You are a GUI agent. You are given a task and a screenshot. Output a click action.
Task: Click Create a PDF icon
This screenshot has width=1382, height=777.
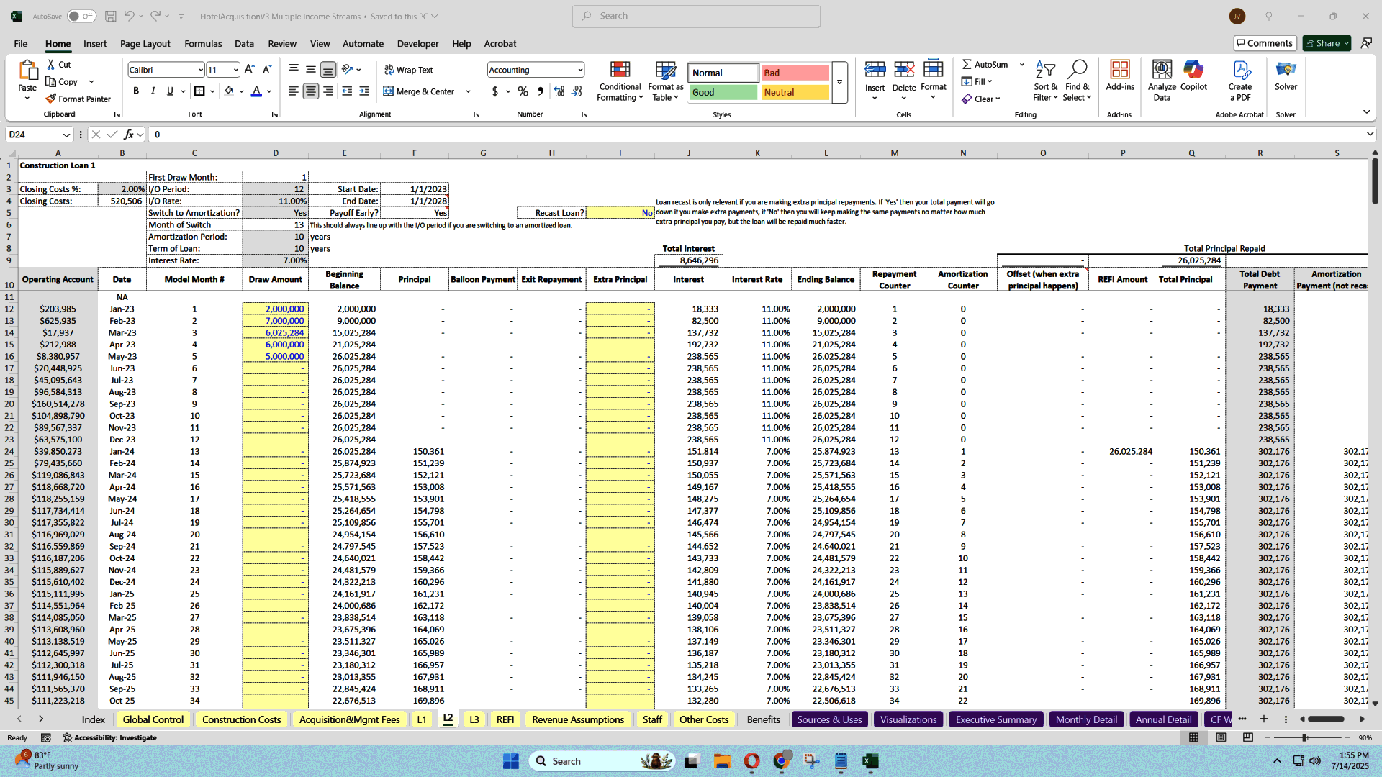(1240, 69)
